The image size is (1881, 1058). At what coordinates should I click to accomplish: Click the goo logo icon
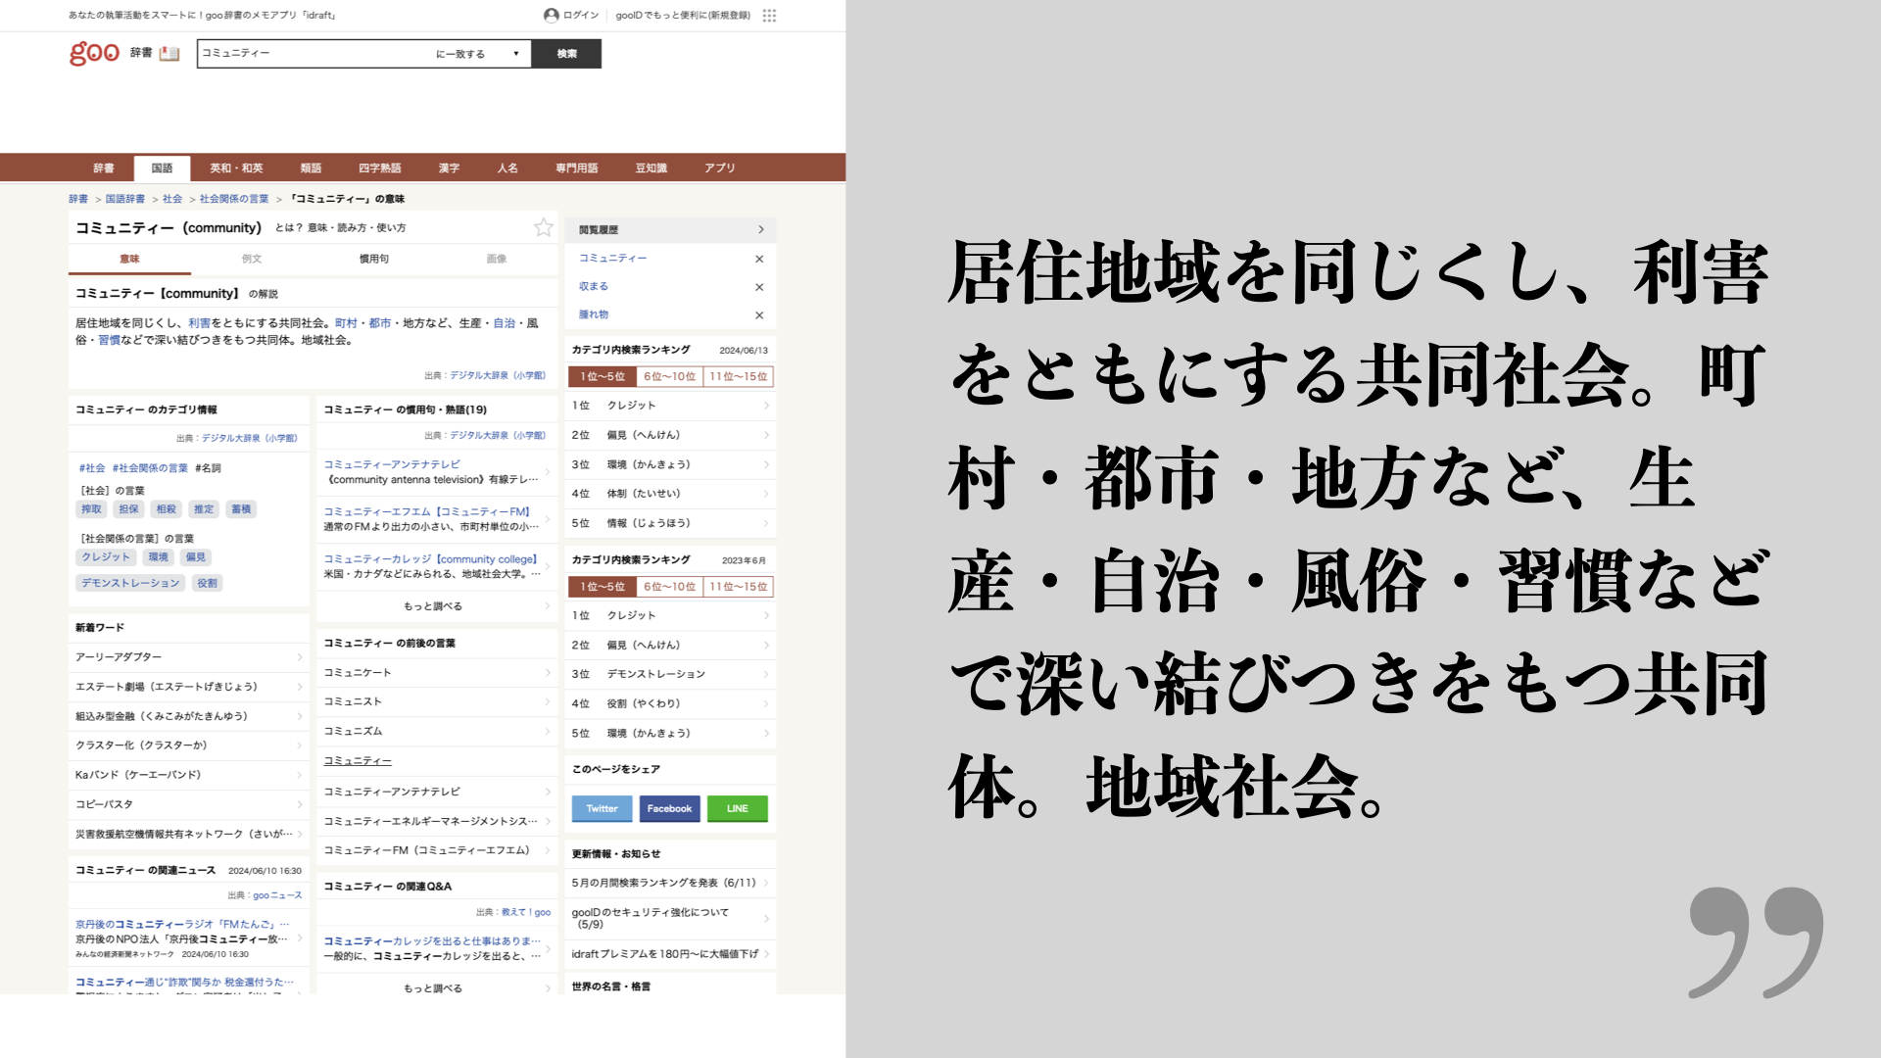pos(94,53)
